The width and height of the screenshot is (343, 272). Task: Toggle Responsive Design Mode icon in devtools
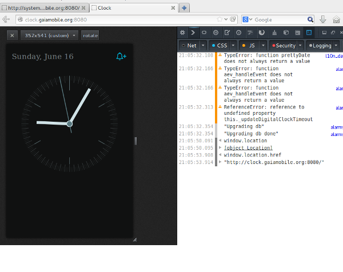pos(309,33)
